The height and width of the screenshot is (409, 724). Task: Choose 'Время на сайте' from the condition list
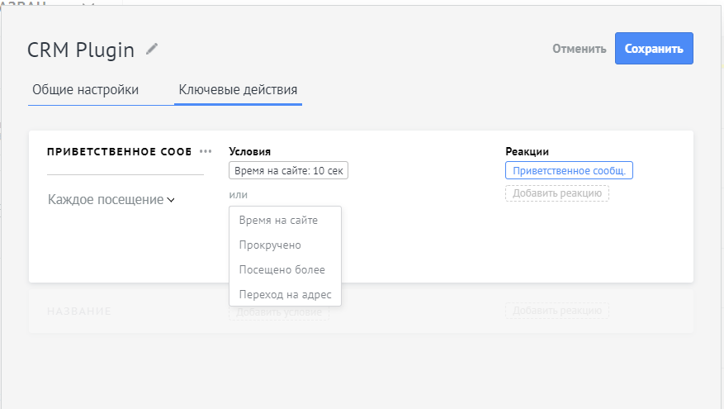[277, 221]
